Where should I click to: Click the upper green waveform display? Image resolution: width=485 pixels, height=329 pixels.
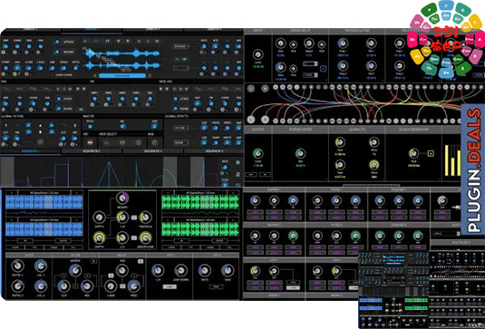coord(200,203)
